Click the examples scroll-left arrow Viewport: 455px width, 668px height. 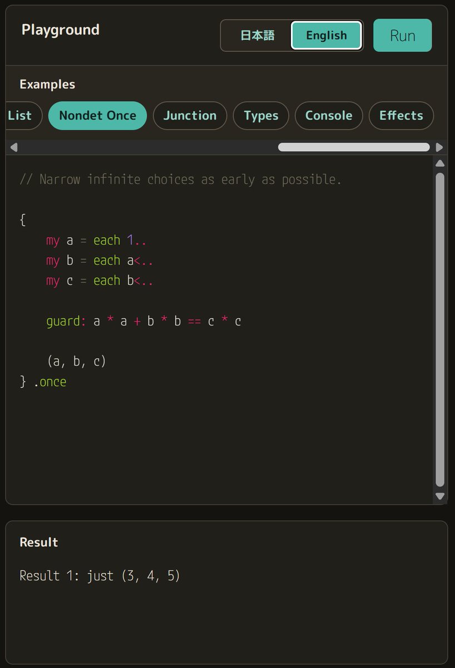click(x=14, y=148)
